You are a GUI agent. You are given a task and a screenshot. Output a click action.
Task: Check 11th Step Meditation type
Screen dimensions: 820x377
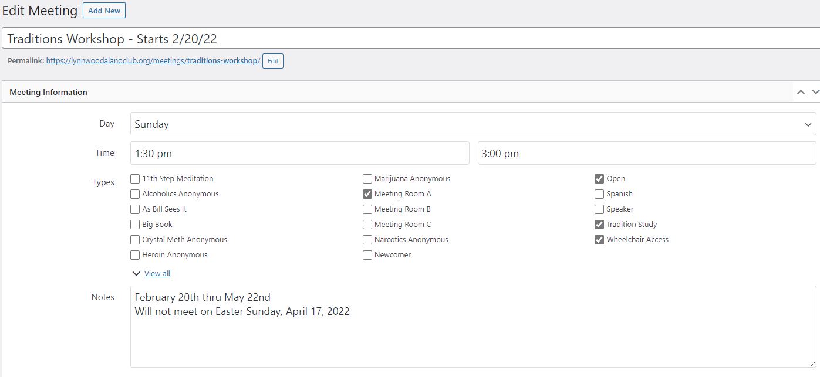tap(135, 179)
